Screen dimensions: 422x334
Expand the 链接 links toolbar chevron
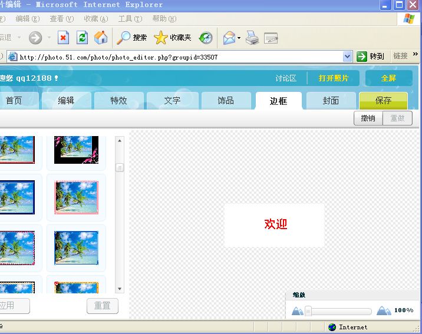(416, 54)
